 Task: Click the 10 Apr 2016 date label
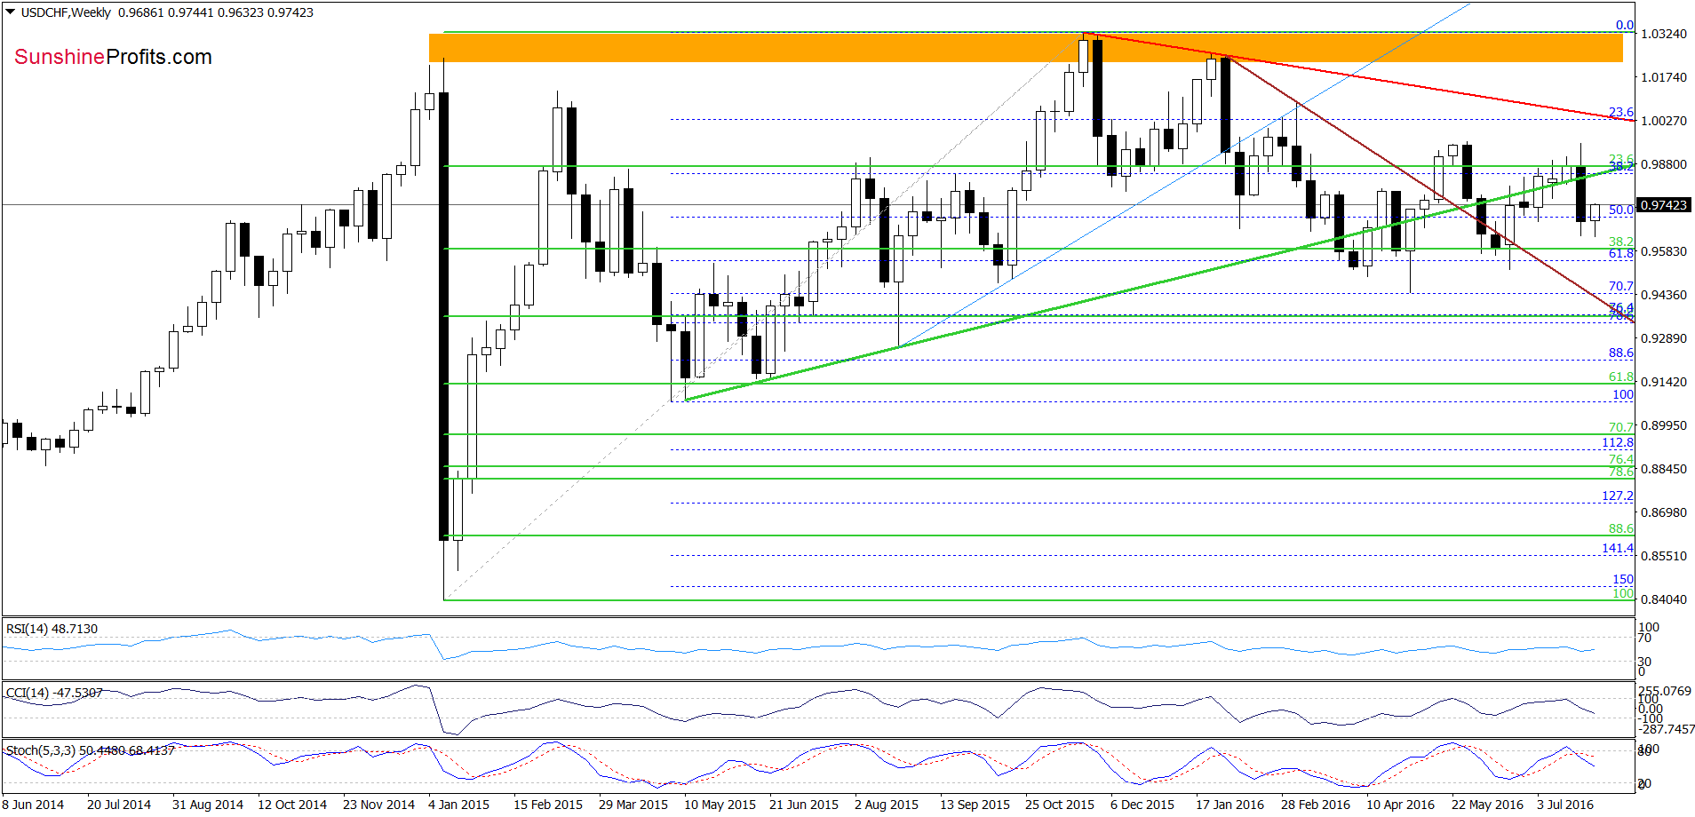(1400, 805)
